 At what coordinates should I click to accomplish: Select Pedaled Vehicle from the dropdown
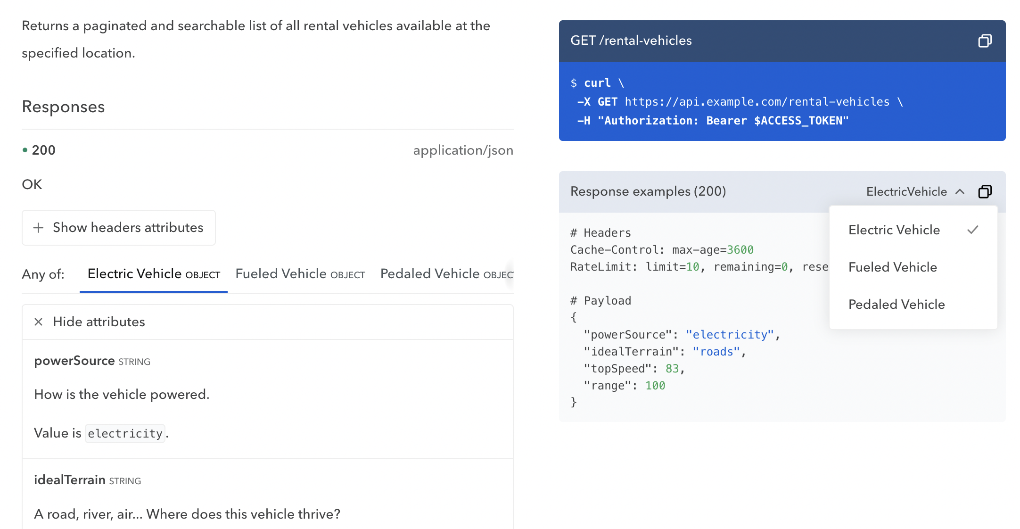(896, 304)
